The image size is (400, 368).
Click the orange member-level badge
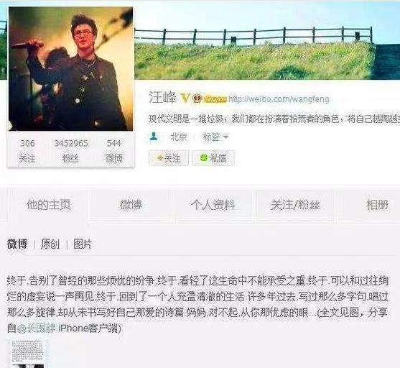[215, 99]
